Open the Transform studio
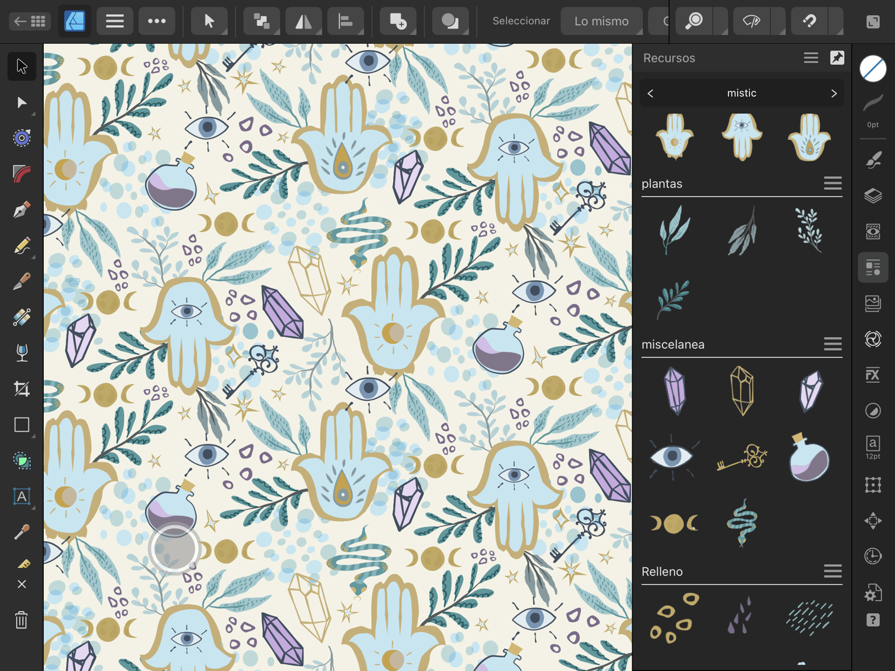This screenshot has height=671, width=895. 873,485
